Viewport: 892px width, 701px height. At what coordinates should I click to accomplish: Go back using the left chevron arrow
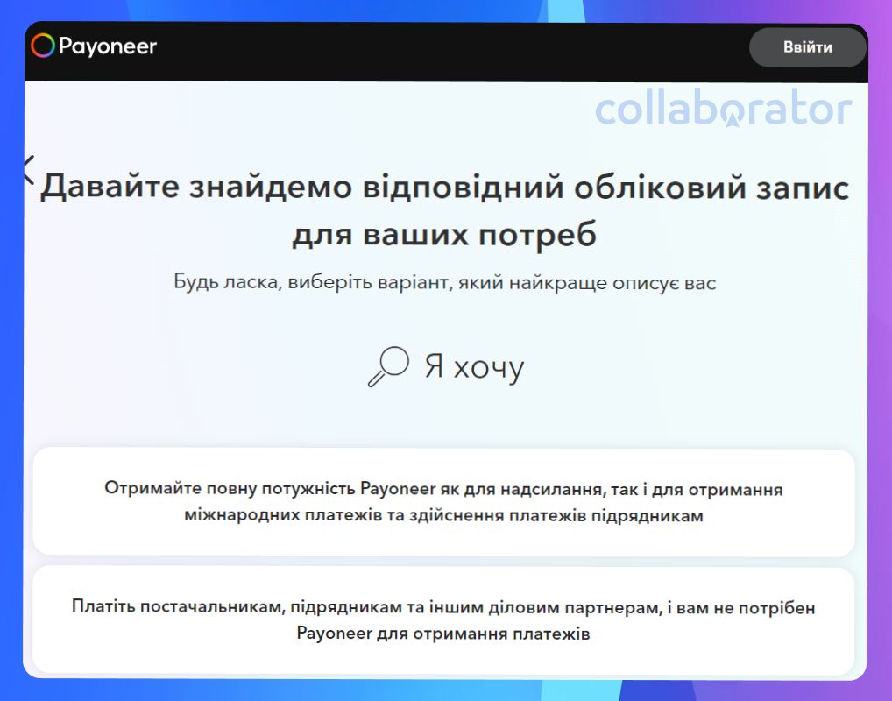(x=28, y=170)
